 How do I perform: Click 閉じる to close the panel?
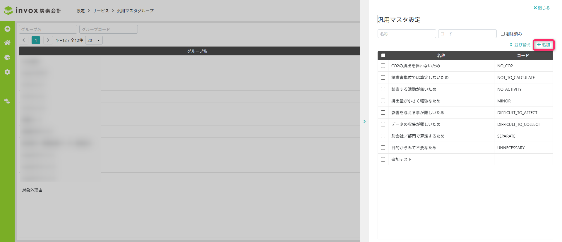(x=542, y=8)
